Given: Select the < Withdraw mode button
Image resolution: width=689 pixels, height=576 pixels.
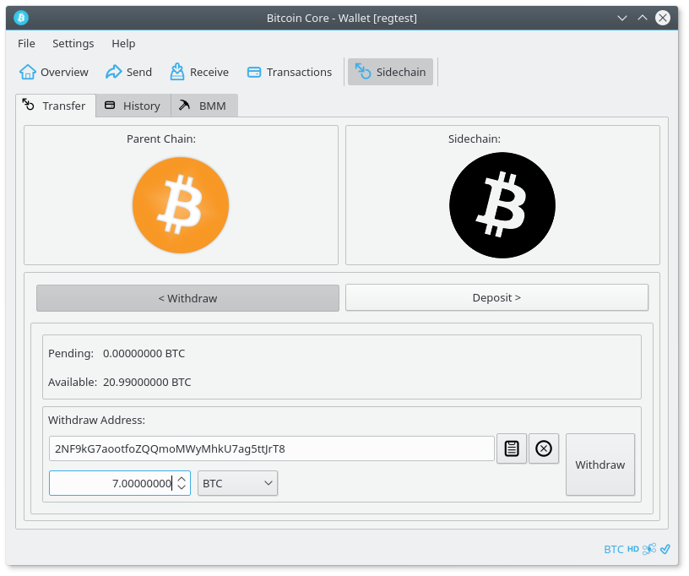Looking at the screenshot, I should click(x=187, y=298).
